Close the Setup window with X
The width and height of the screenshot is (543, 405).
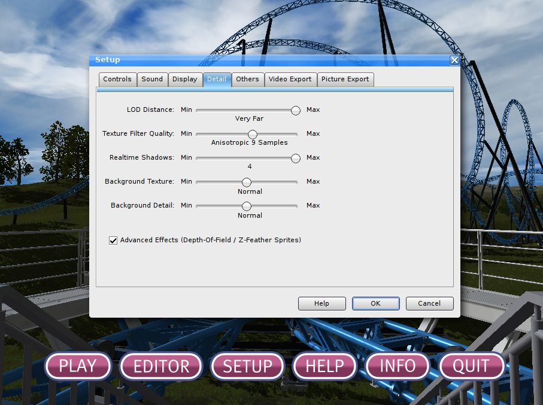(x=454, y=60)
